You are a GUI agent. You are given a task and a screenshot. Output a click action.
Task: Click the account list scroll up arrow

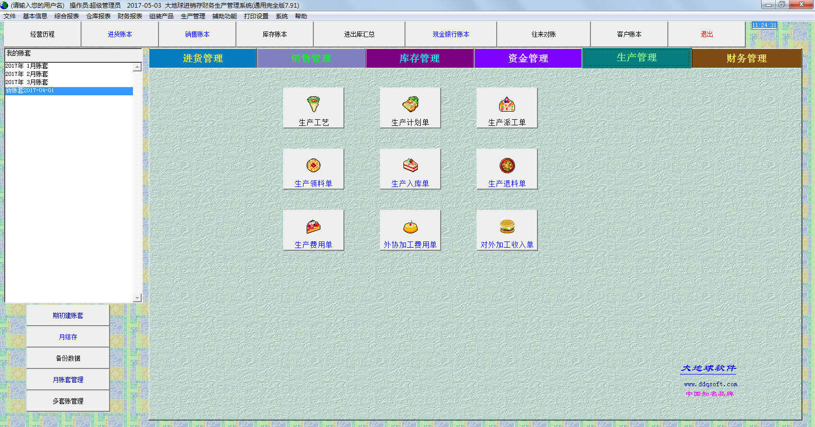pos(137,67)
